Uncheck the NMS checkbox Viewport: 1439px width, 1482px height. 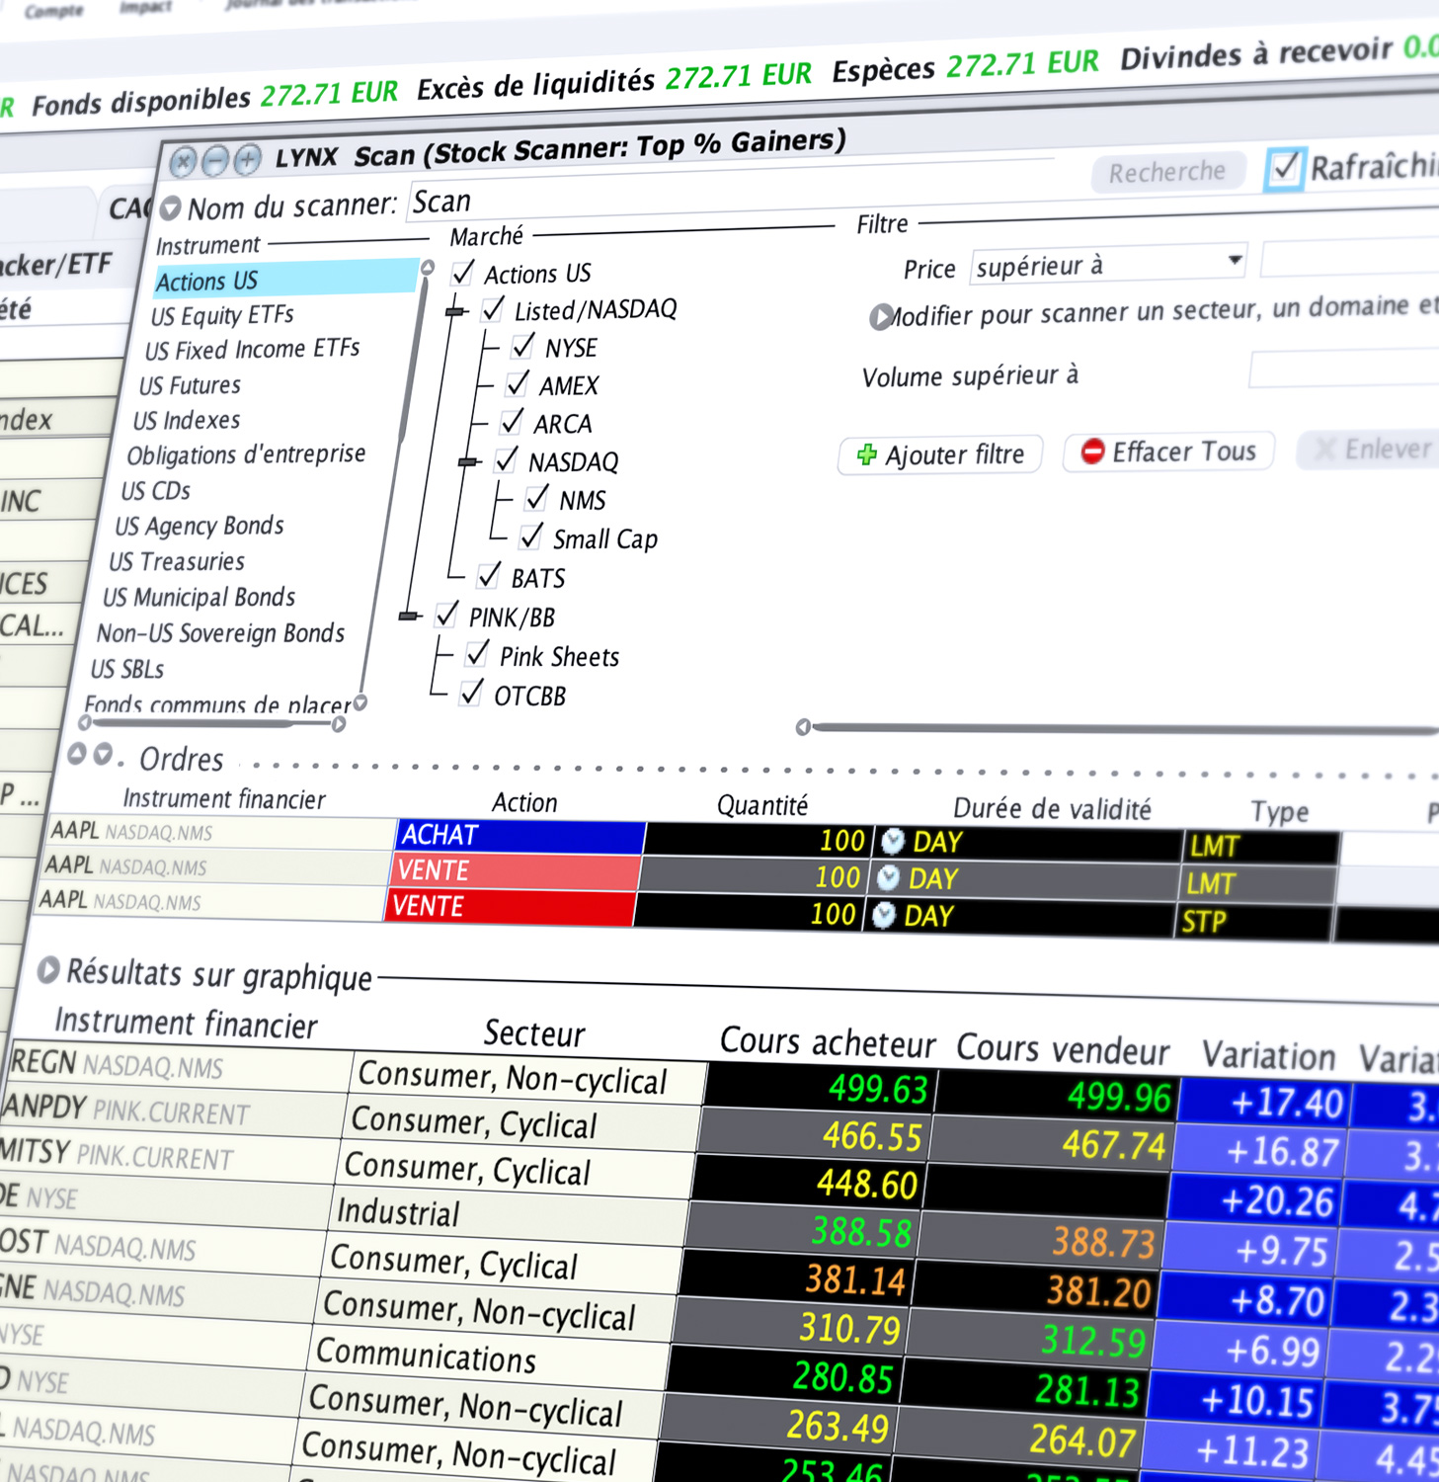coord(538,498)
